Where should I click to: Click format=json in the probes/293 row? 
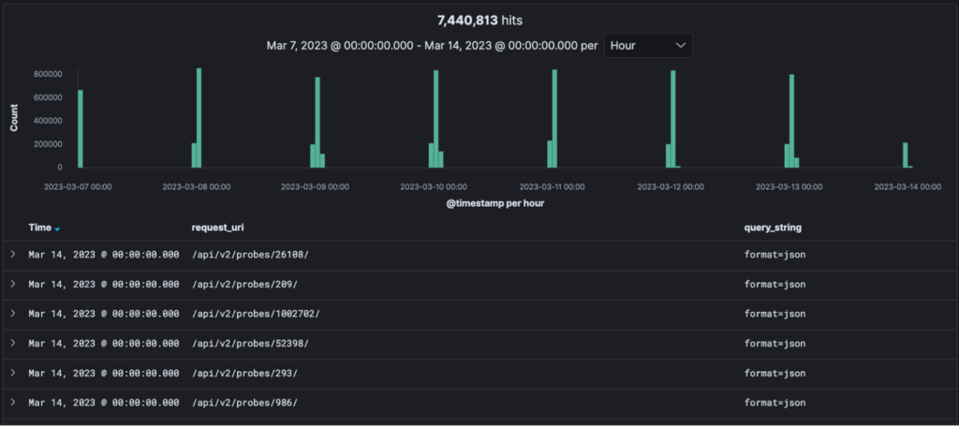point(775,373)
